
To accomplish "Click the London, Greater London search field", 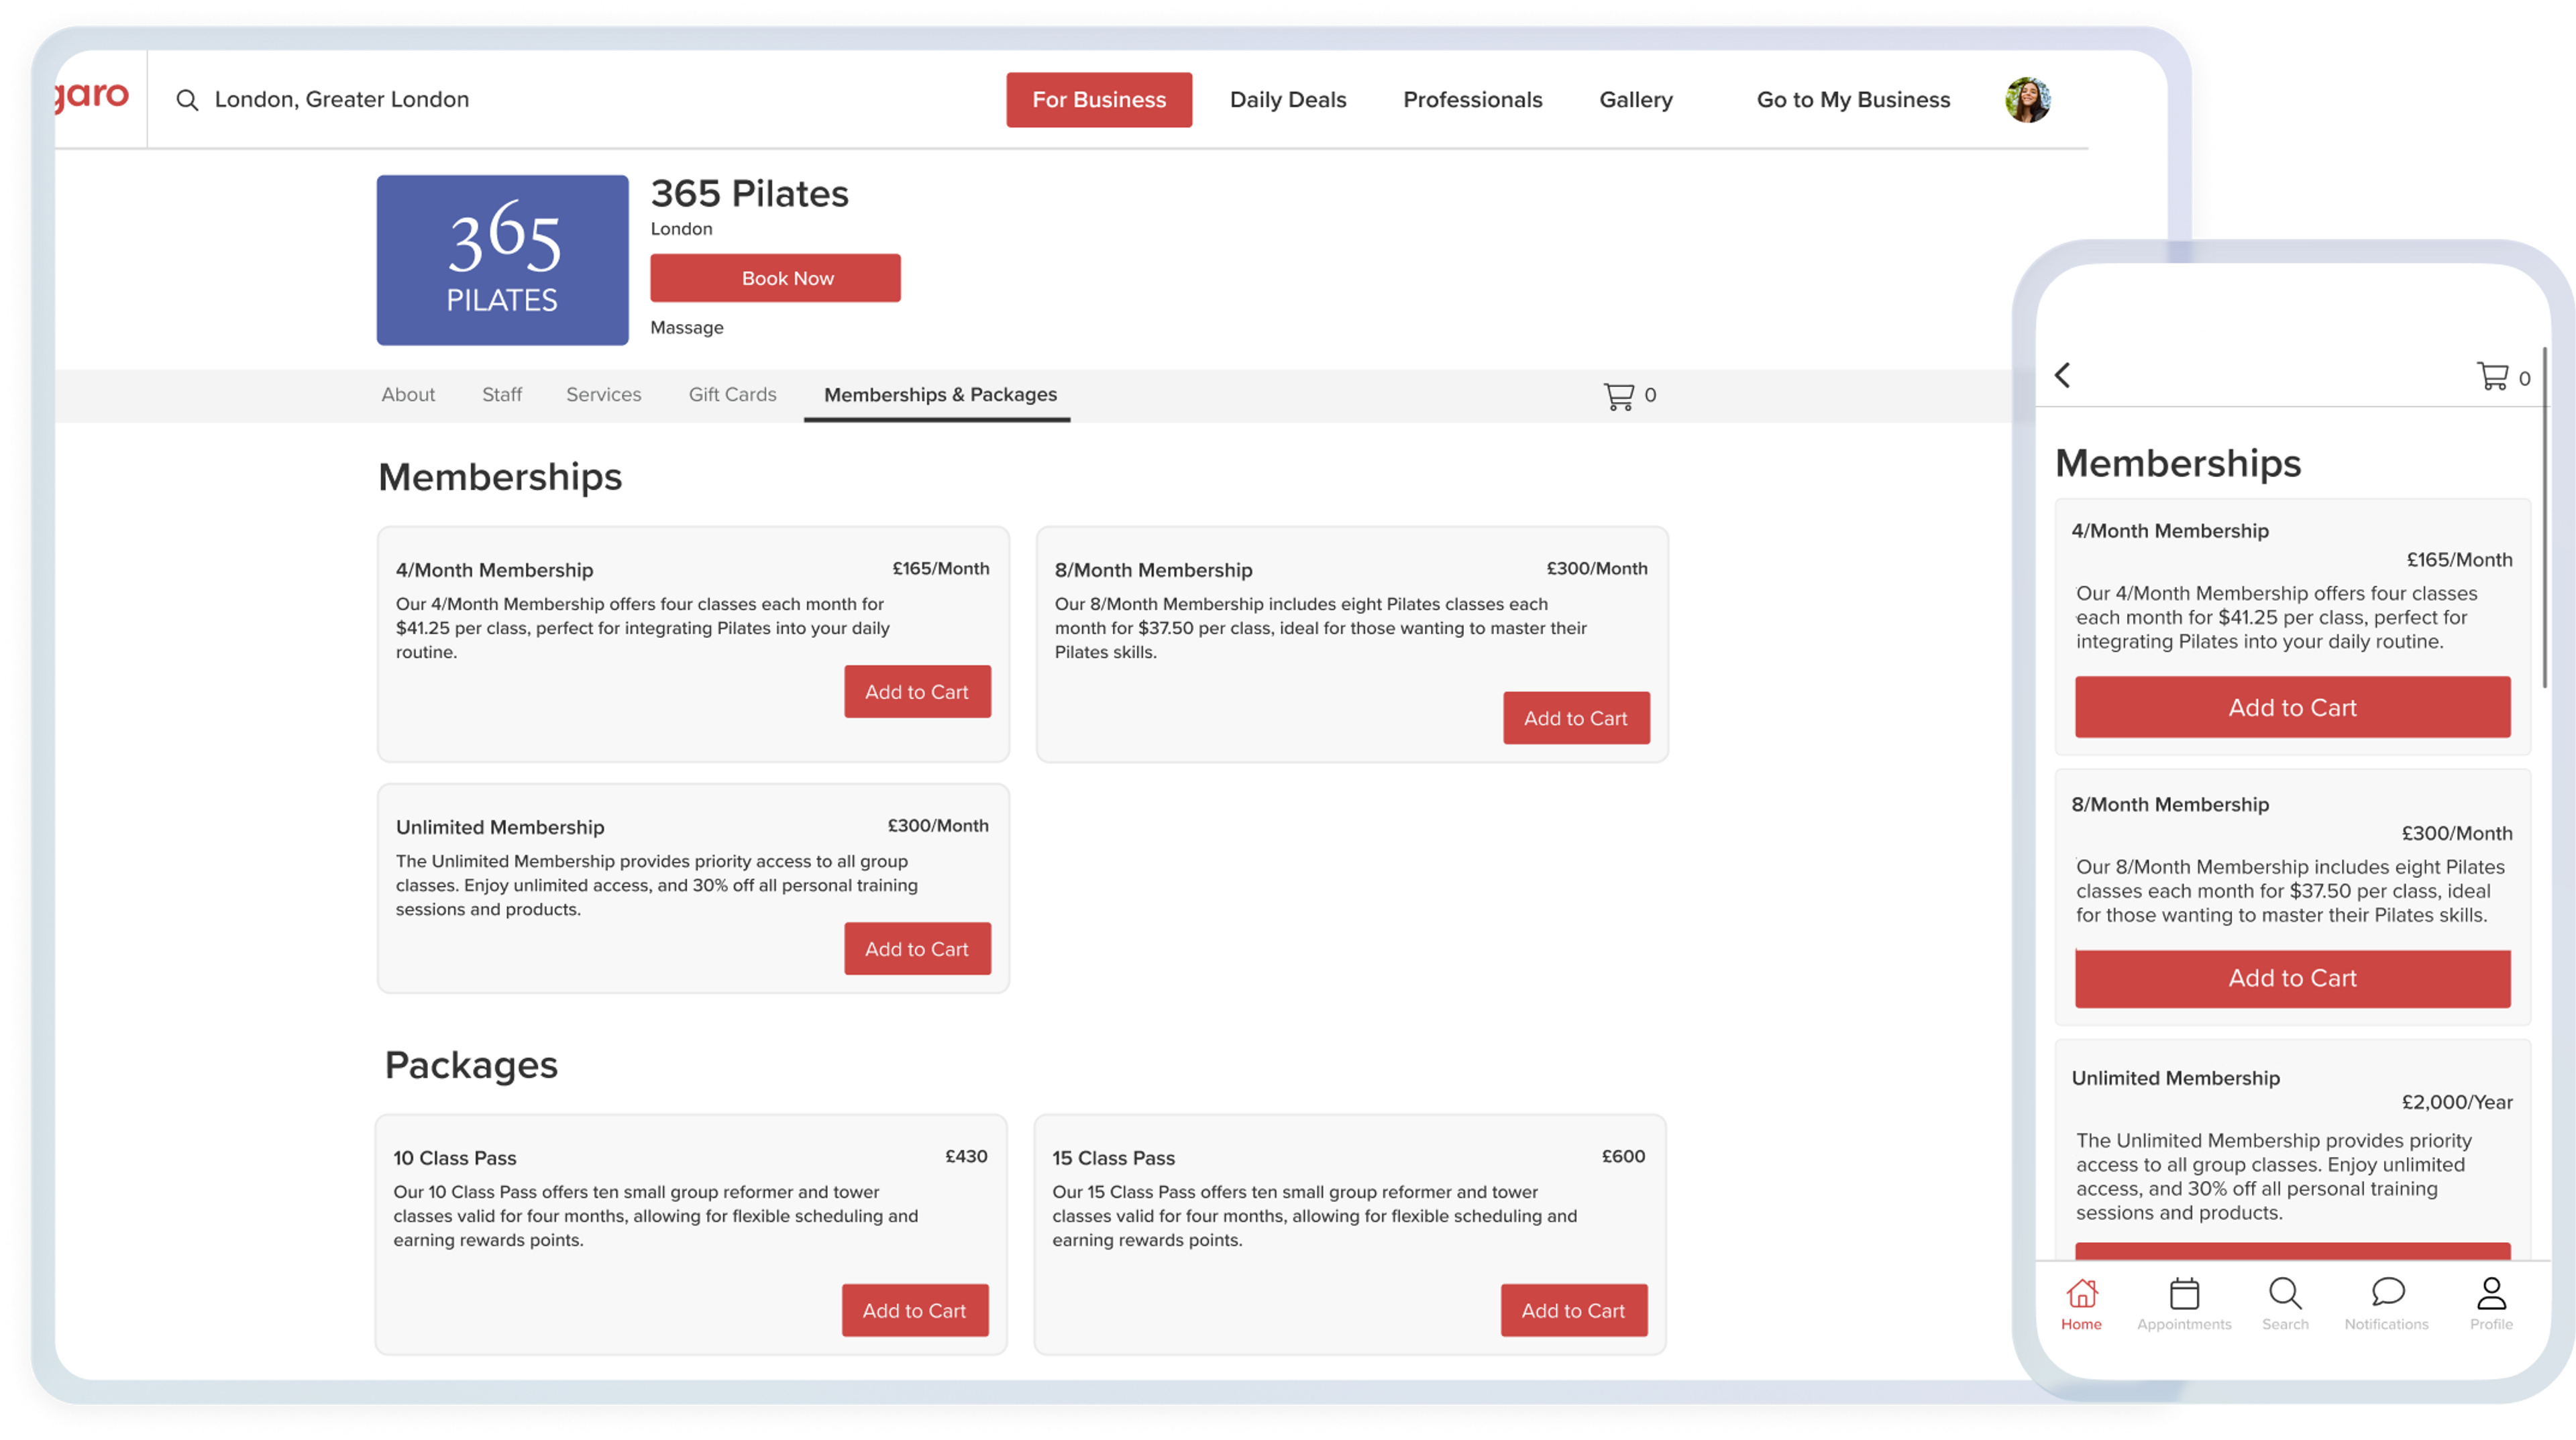I will pos(341,100).
